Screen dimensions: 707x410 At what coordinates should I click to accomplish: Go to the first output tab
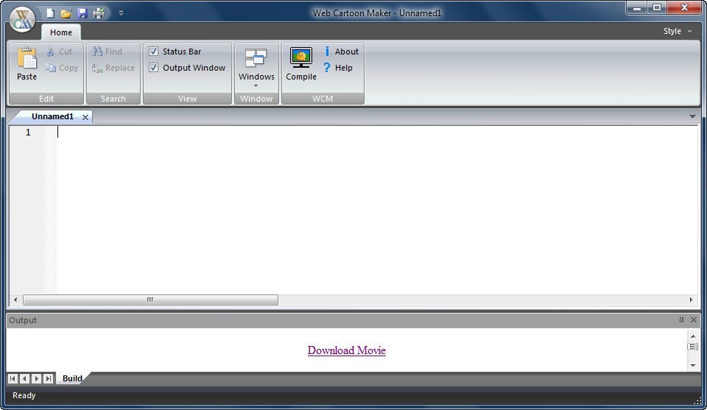pos(13,378)
